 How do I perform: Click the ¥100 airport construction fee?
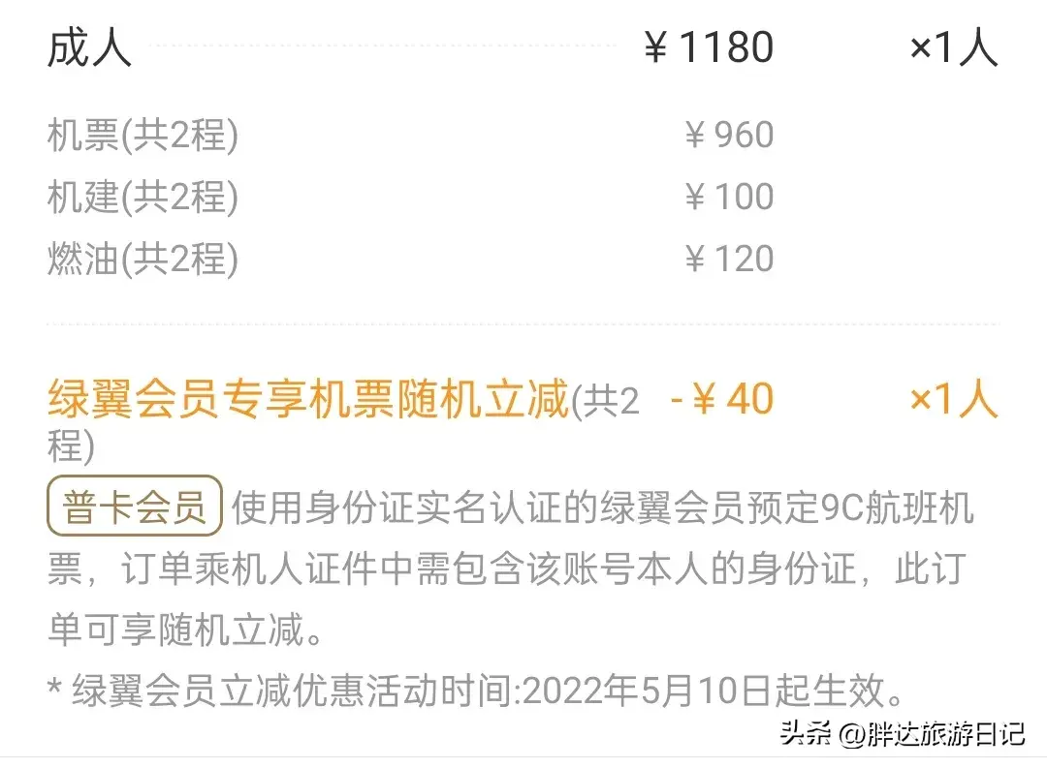click(x=728, y=197)
